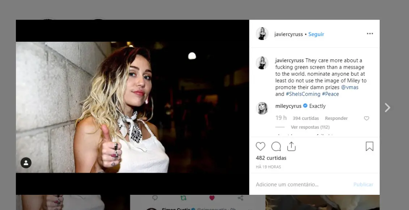Viewport: 409px width, 210px height.
Task: Save the post with the bookmark icon
Action: pyautogui.click(x=369, y=146)
